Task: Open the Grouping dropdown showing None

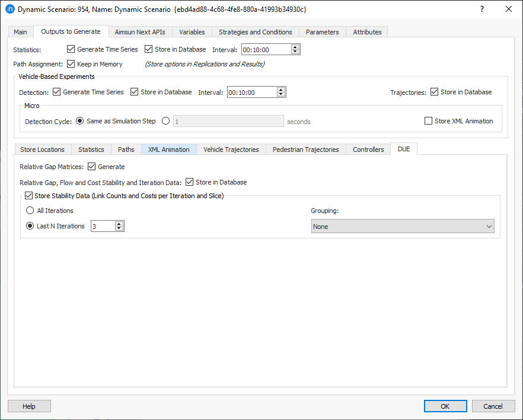Action: [403, 226]
